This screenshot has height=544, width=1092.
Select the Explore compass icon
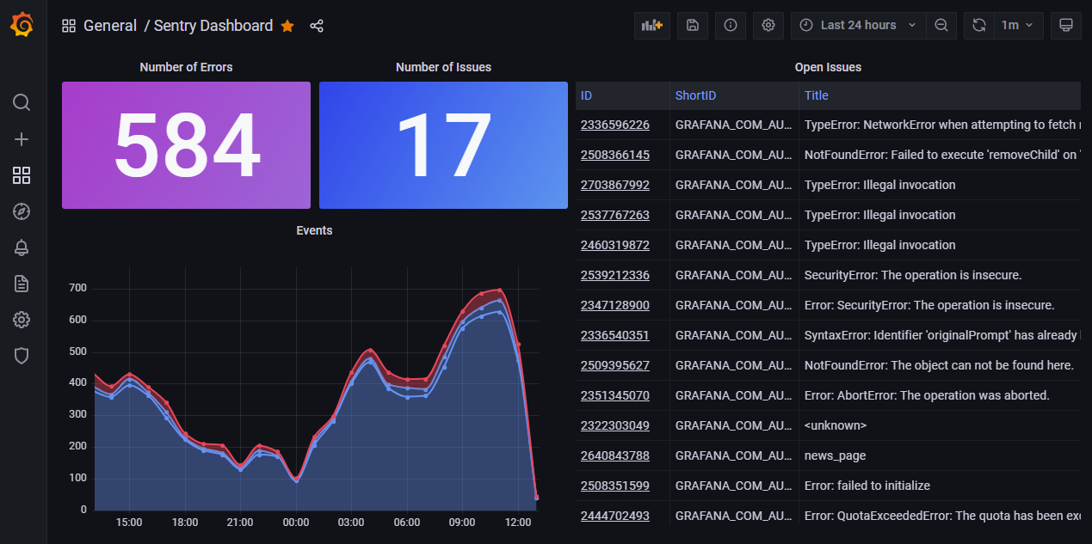[x=22, y=211]
